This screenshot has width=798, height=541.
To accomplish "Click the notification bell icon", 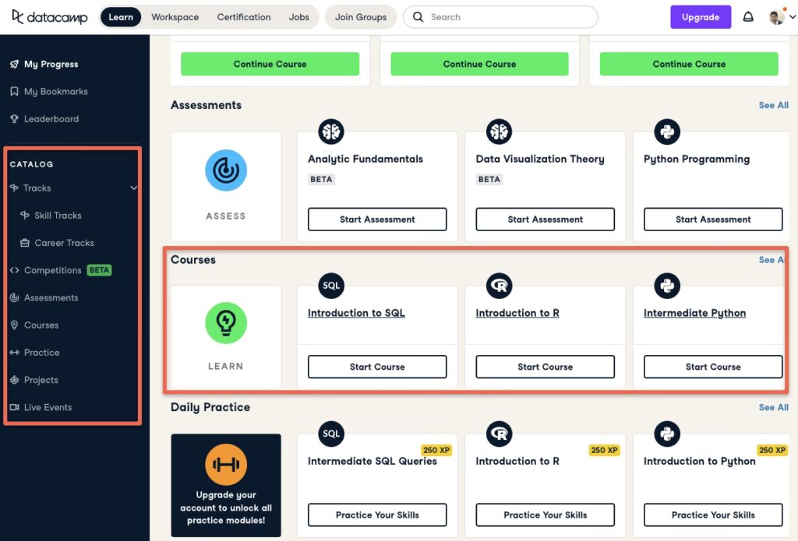I will (748, 17).
